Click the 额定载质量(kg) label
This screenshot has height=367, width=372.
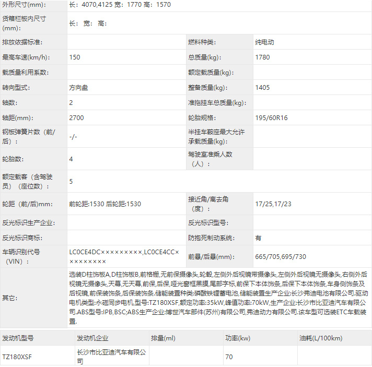coord(211,73)
